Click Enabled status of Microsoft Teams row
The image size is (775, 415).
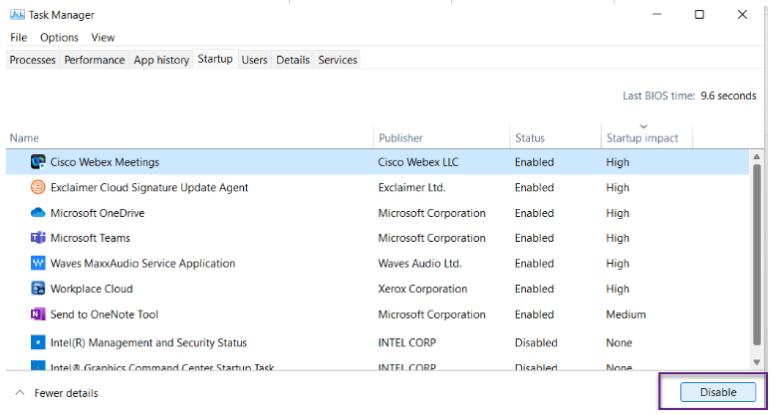point(534,238)
